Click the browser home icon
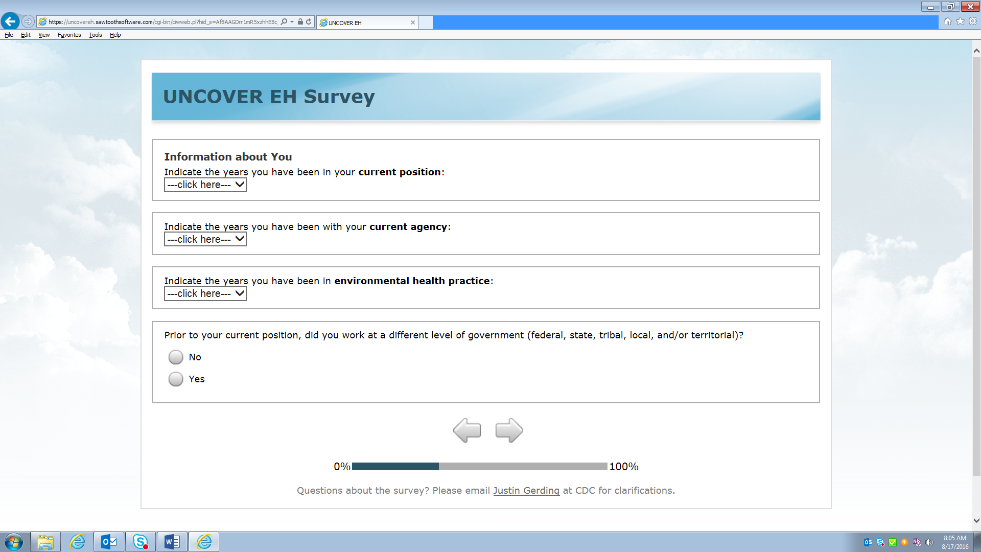 click(948, 21)
